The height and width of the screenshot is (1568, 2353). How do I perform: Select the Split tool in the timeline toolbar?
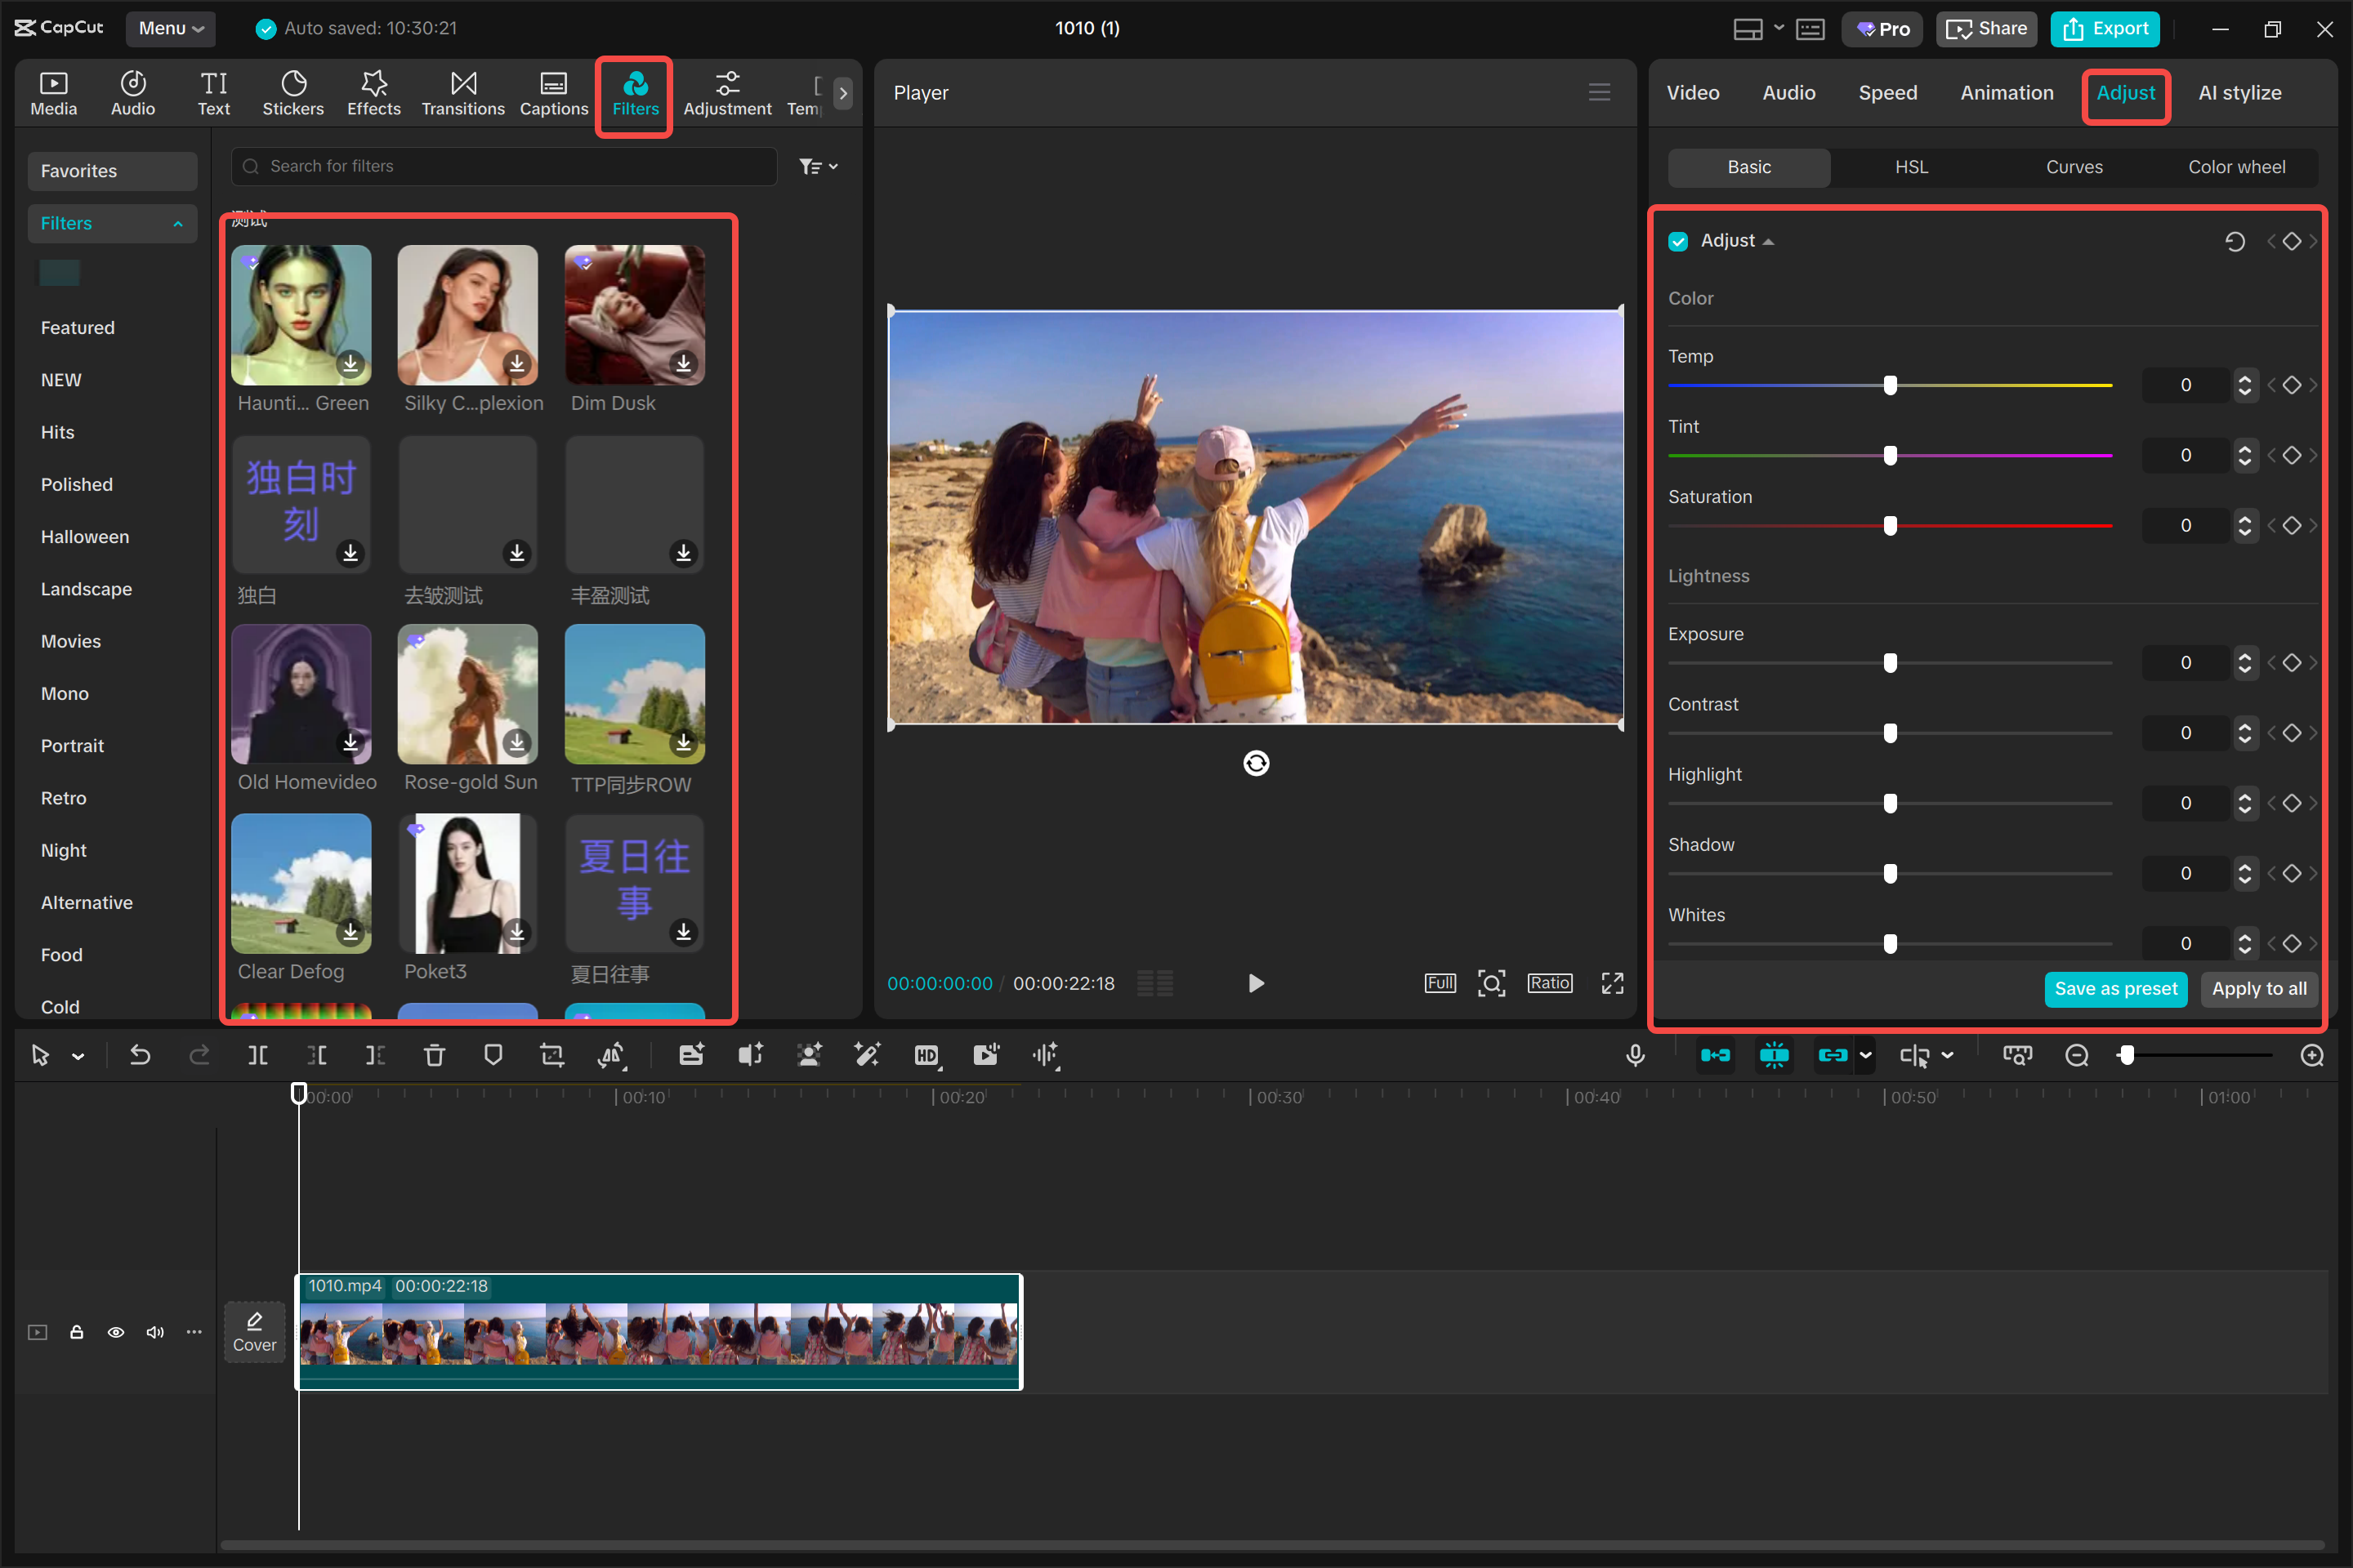(258, 1055)
